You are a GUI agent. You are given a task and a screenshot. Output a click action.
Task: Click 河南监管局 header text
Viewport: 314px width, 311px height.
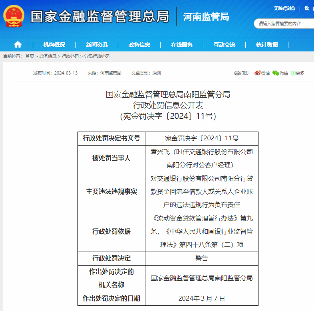(x=206, y=17)
